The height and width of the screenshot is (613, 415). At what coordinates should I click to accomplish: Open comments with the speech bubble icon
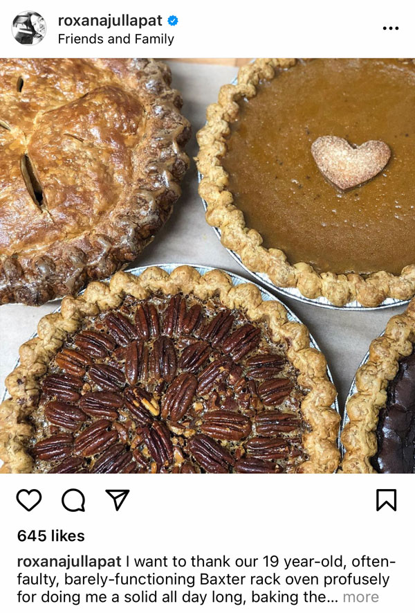pyautogui.click(x=73, y=500)
